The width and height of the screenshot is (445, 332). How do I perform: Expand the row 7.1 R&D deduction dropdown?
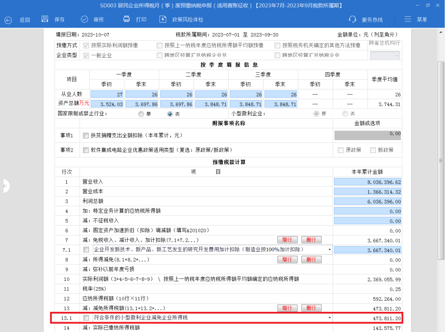pos(329,250)
